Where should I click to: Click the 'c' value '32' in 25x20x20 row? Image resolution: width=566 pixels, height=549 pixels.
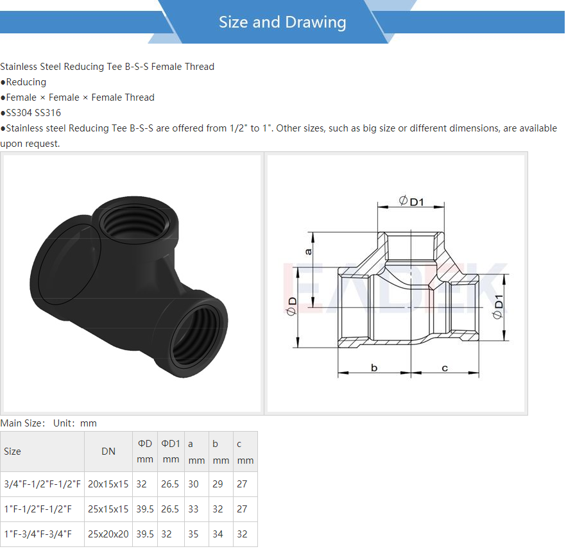245,534
